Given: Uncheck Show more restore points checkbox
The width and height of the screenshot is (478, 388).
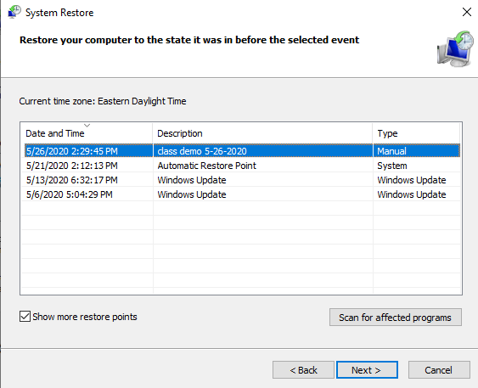Looking at the screenshot, I should click(x=25, y=317).
